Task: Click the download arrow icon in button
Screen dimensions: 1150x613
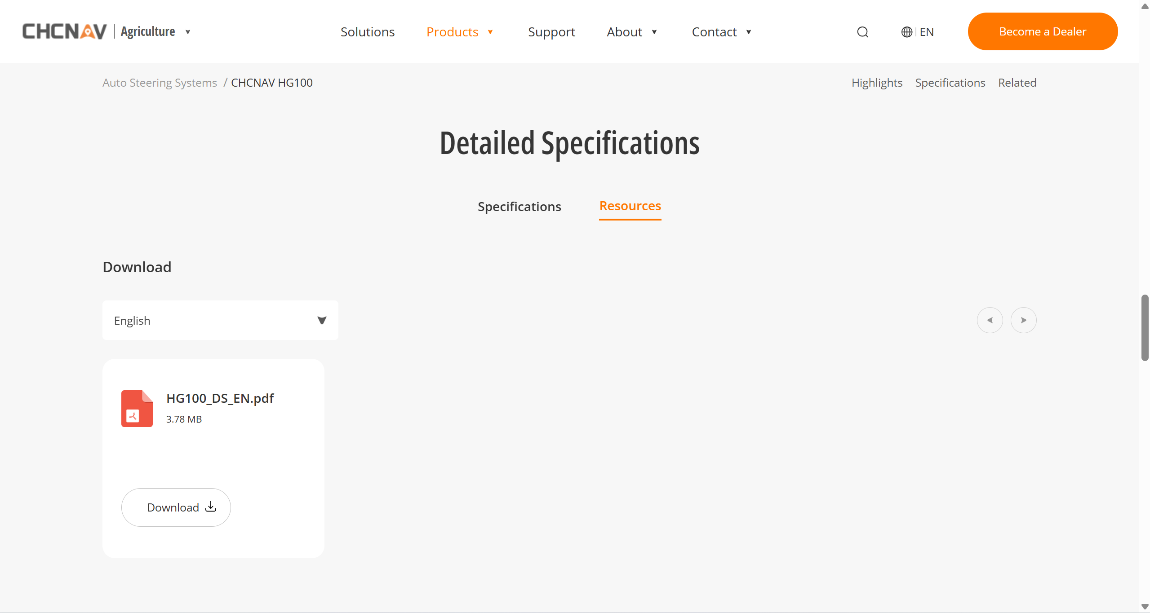Action: click(x=211, y=507)
